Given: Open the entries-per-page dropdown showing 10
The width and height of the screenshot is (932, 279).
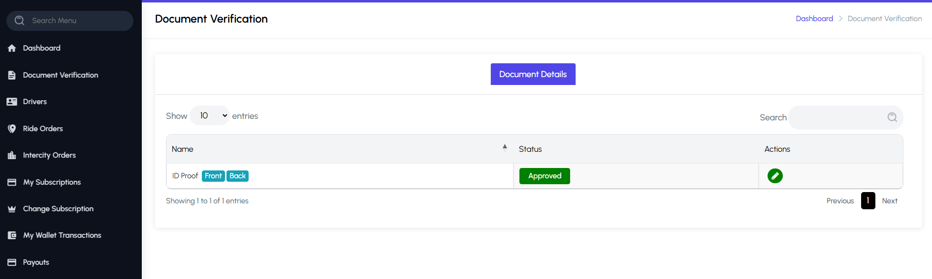Looking at the screenshot, I should coord(210,116).
